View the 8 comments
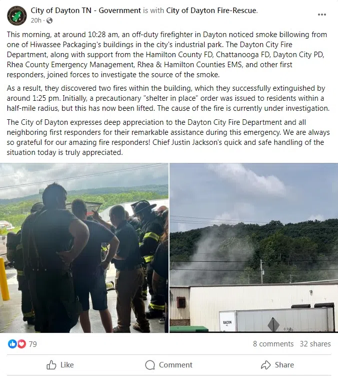The height and width of the screenshot is (376, 338). (273, 344)
